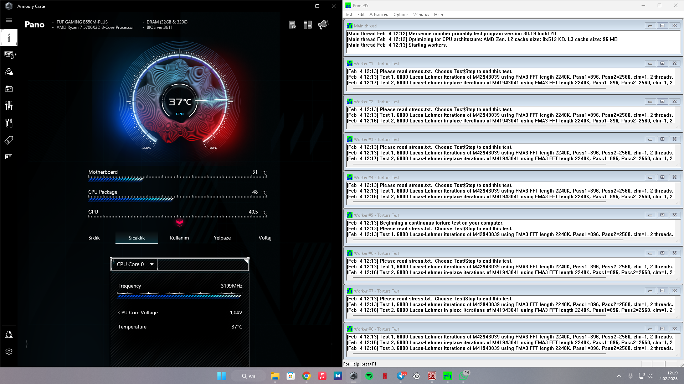Click the Worker #1 window icon in Prime95

(x=350, y=64)
